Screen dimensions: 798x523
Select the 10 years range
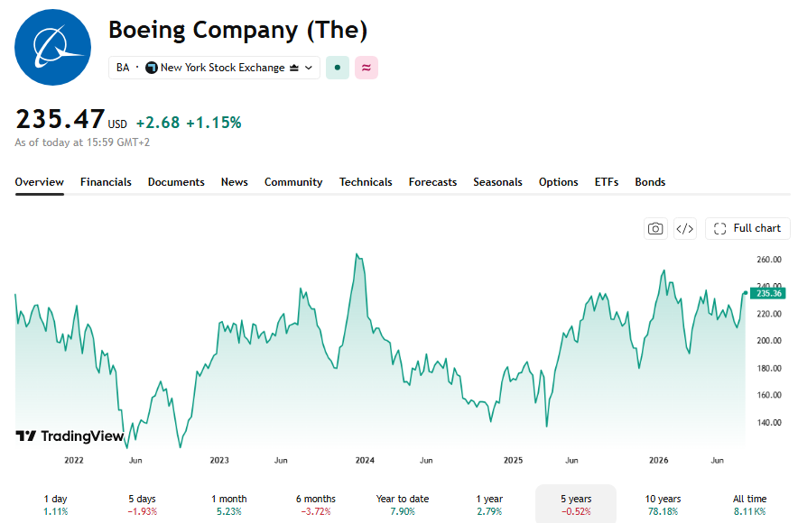[x=663, y=505]
